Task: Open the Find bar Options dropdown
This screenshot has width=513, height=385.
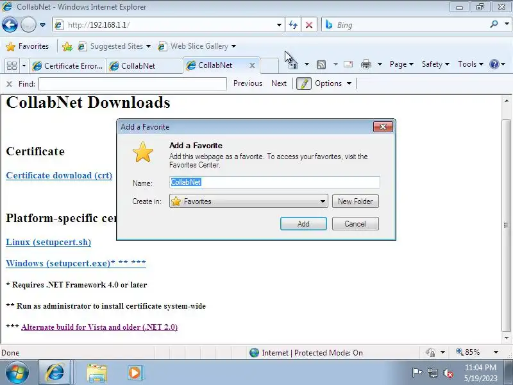Action: (333, 83)
